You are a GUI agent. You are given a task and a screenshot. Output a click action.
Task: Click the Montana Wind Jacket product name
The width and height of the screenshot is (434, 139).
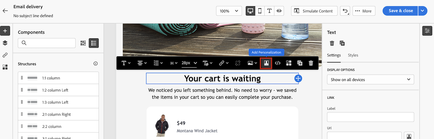click(x=197, y=131)
